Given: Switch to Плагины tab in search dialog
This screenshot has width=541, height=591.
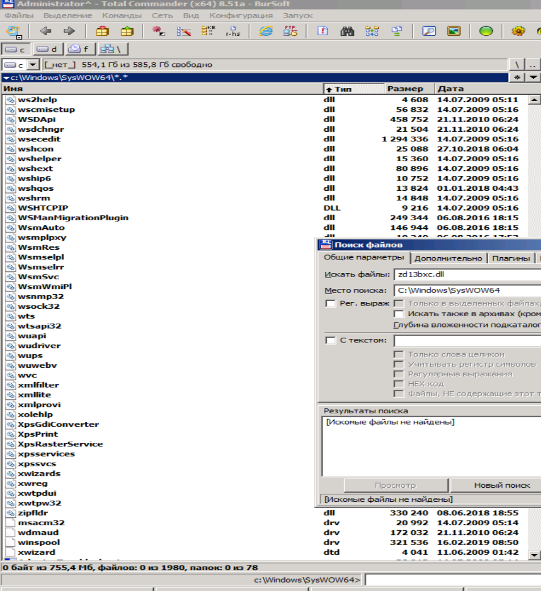Looking at the screenshot, I should click(x=511, y=258).
